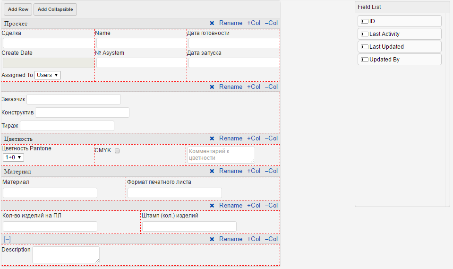Click the Формат печатного листа input field
This screenshot has height=269, width=453.
[x=175, y=193]
